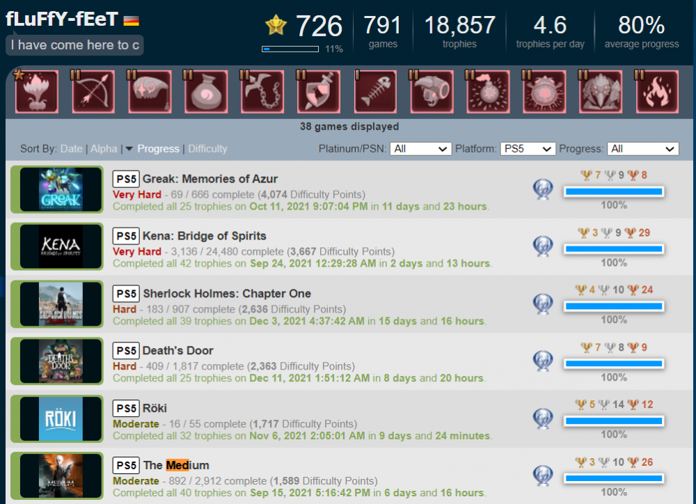Click the level progress bar showing 11%
Screen dimensions: 696x504
click(x=290, y=49)
